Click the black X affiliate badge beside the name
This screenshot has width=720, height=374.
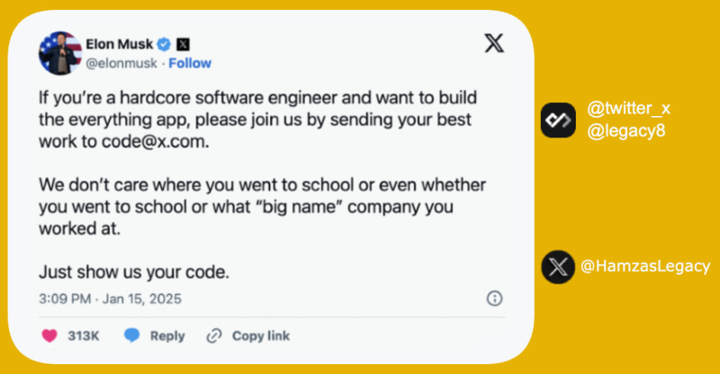[x=183, y=43]
